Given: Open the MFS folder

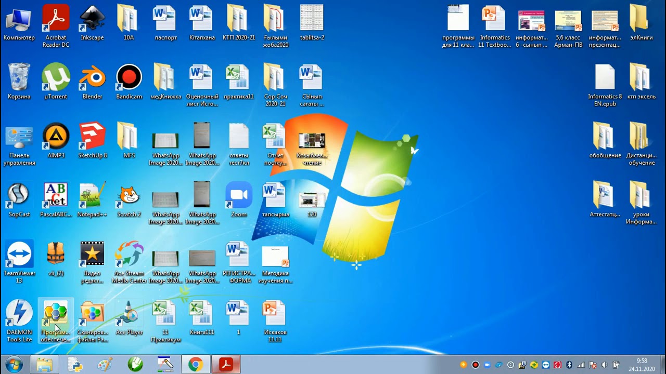Looking at the screenshot, I should tap(129, 140).
